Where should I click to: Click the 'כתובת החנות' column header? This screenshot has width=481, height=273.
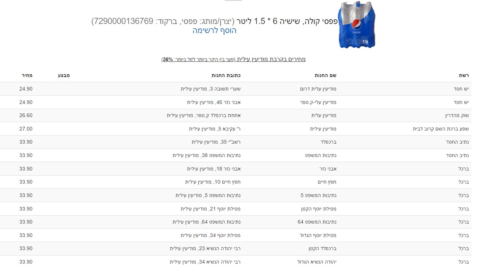pyautogui.click(x=226, y=76)
